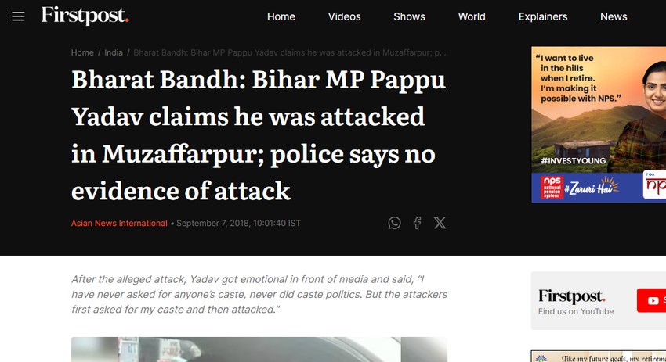Image resolution: width=666 pixels, height=362 pixels.
Task: Click Home breadcrumb link
Action: (x=82, y=52)
